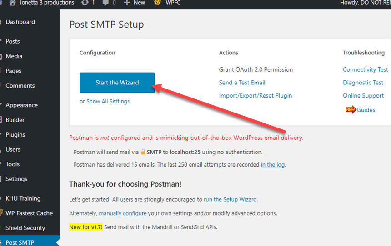This screenshot has height=246, width=391.
Task: Open the Tools menu
Action: (12, 164)
